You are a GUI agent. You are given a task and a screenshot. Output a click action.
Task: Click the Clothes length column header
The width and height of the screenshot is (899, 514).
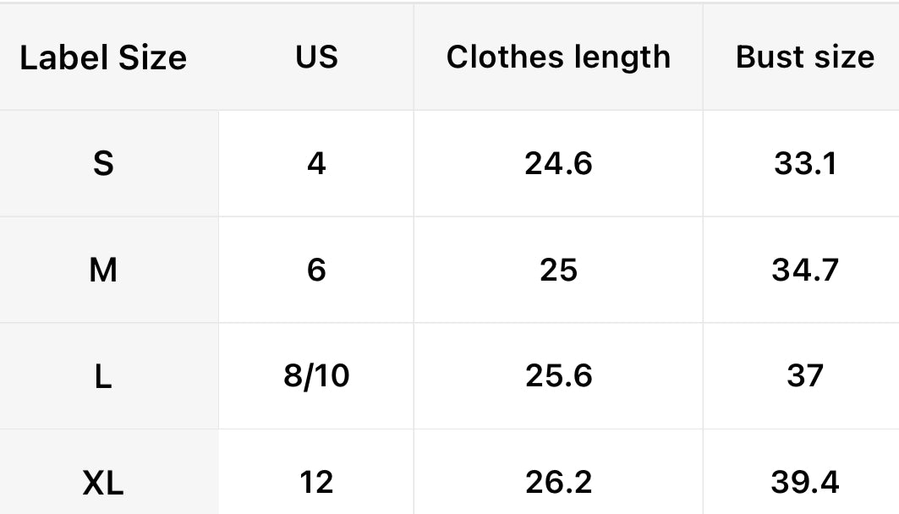click(x=558, y=57)
